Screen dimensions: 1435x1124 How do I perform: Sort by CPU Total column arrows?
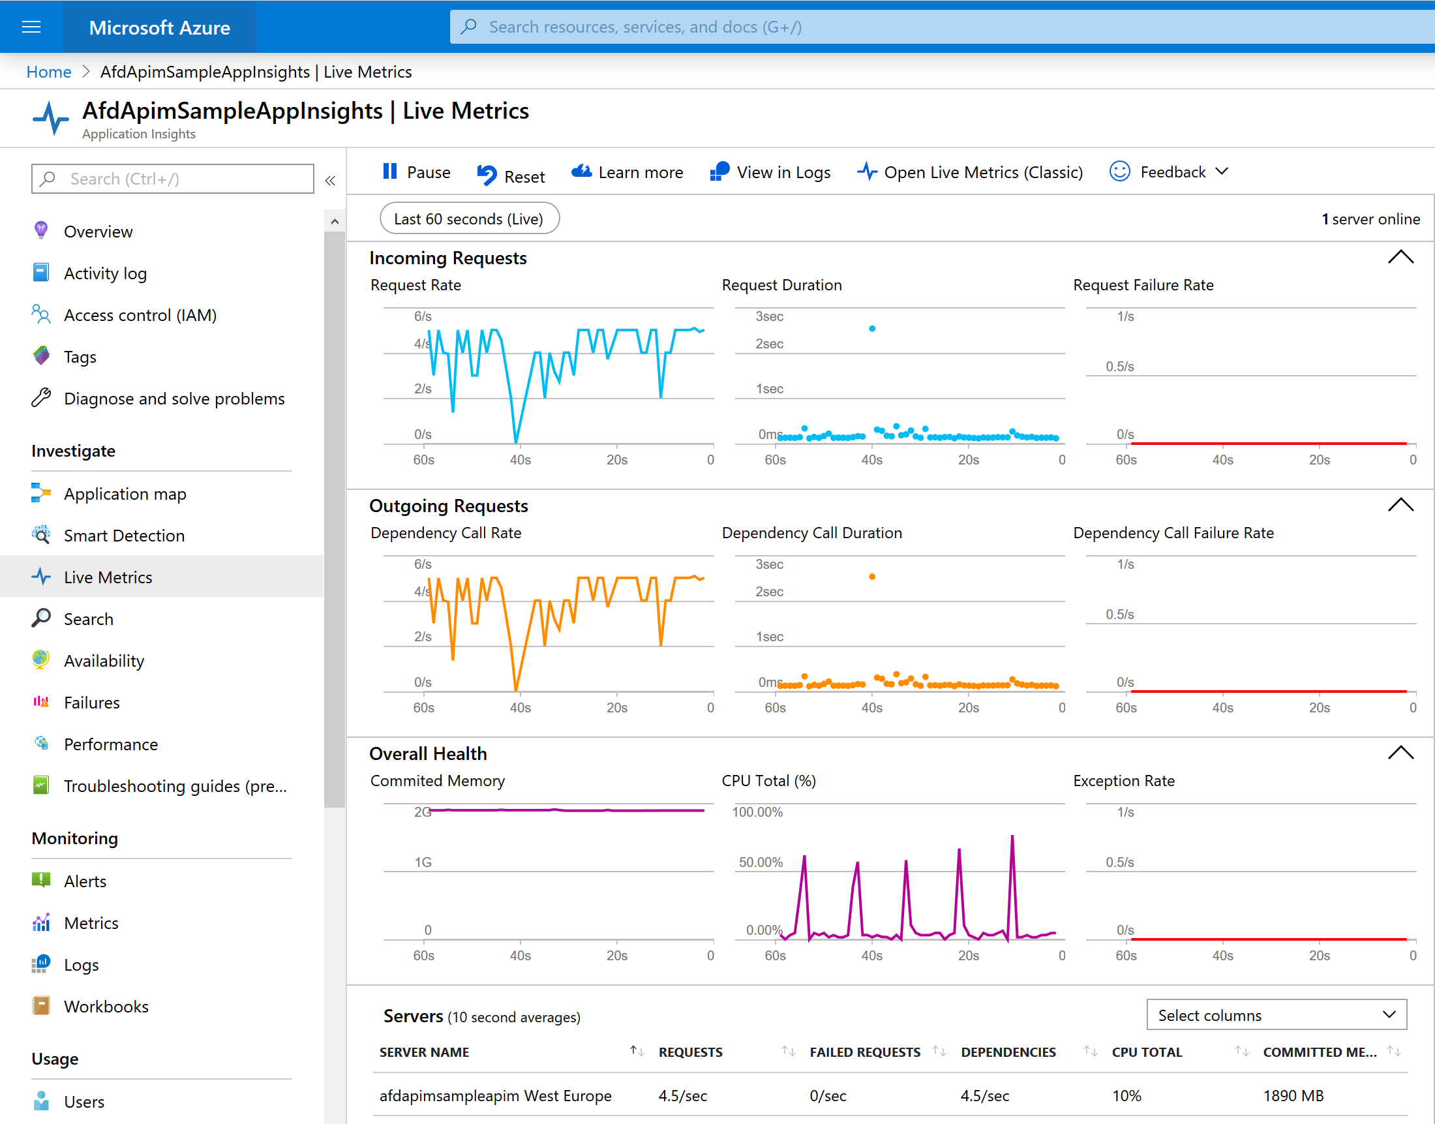(1241, 1051)
